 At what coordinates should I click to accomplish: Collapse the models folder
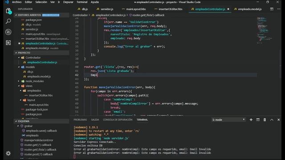pos(19,67)
